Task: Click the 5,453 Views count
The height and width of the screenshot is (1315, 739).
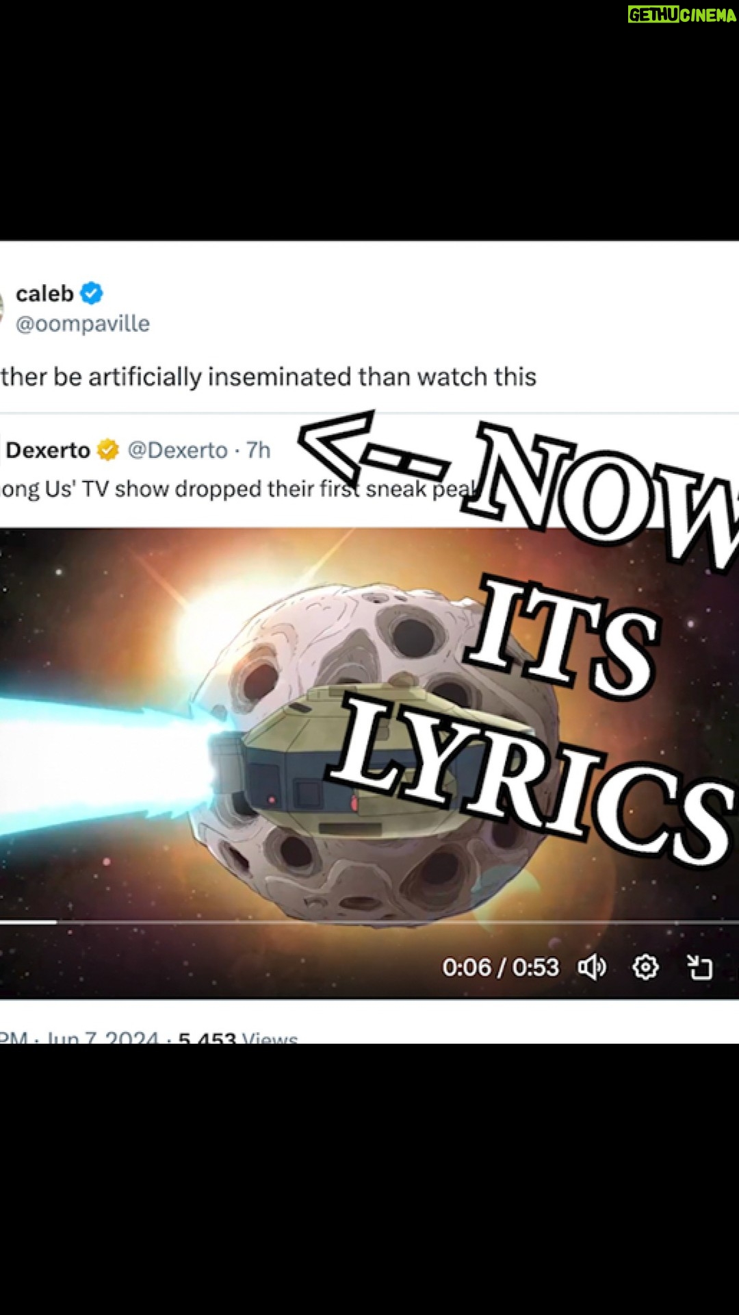Action: [238, 1037]
